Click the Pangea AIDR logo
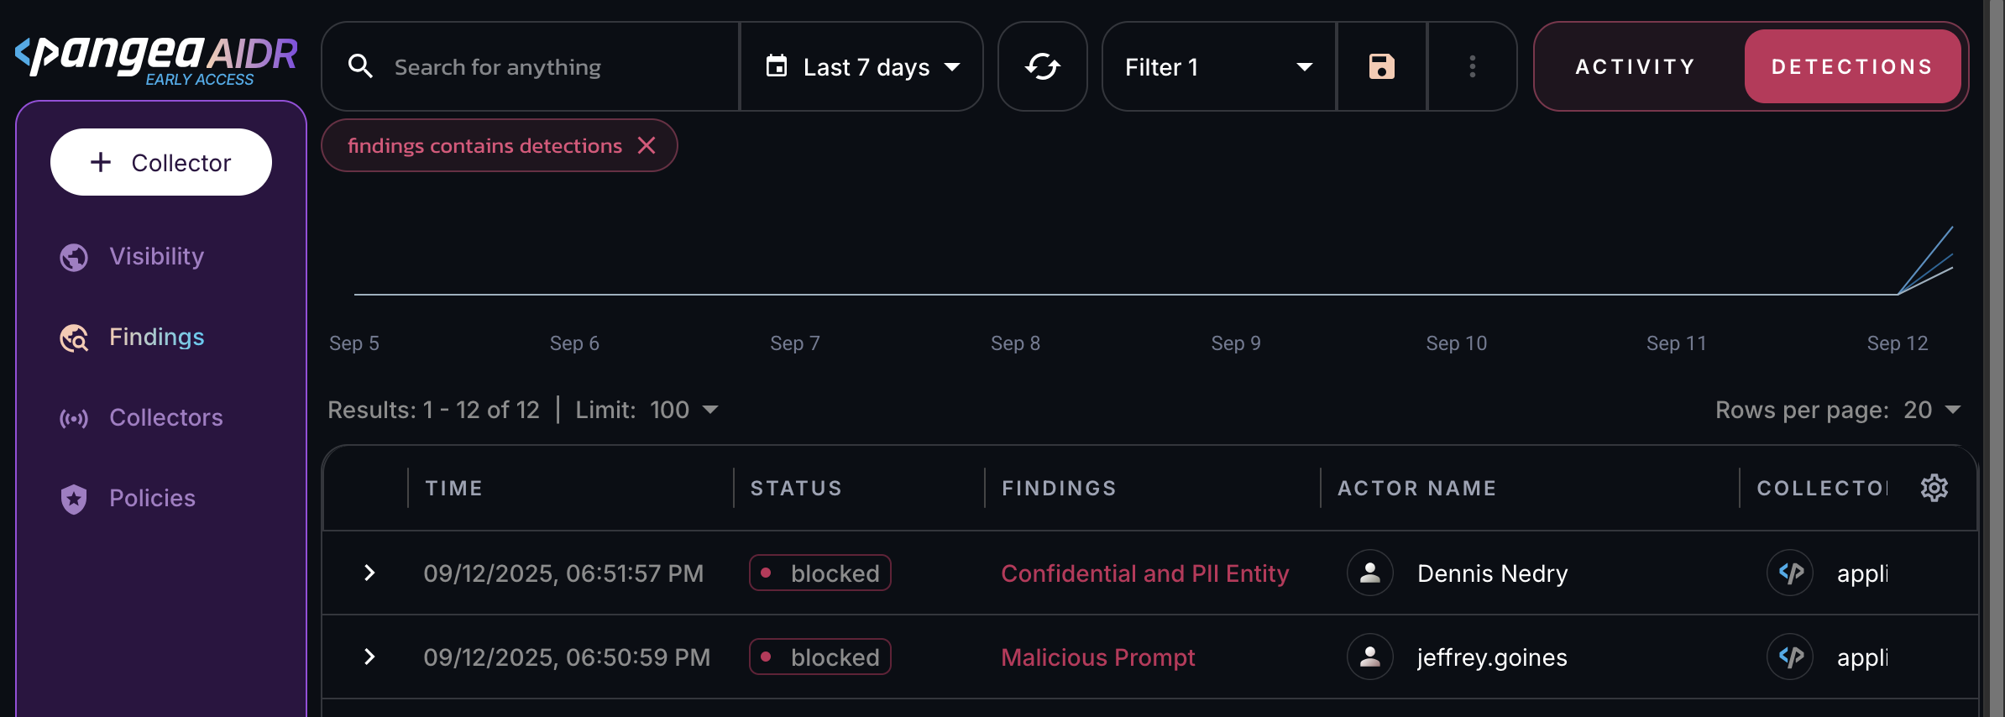 (x=156, y=59)
